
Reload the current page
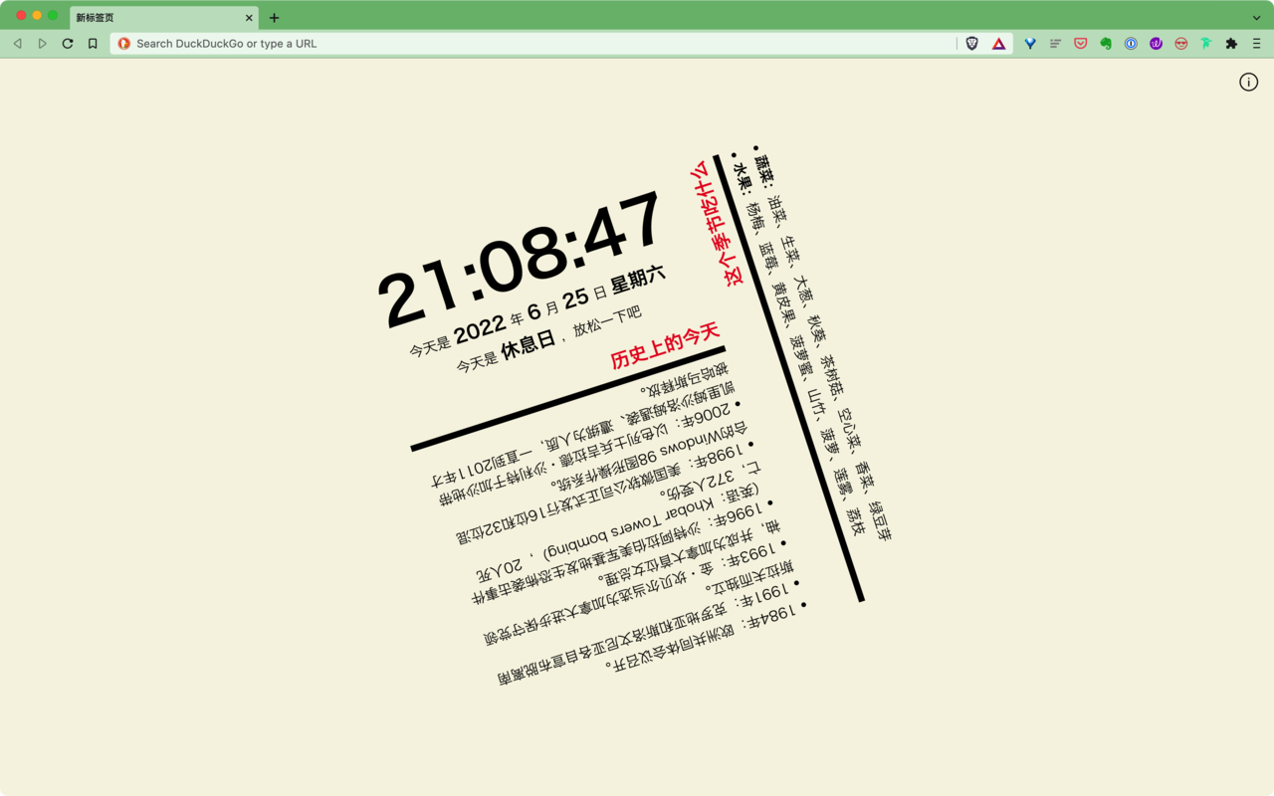click(x=68, y=44)
